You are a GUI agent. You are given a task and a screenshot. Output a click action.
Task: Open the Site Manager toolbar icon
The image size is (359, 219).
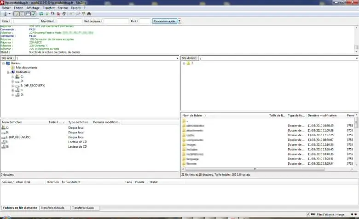pos(5,14)
